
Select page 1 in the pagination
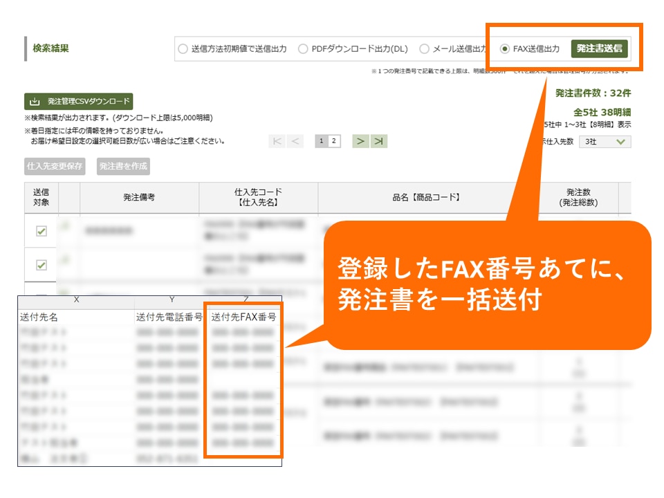point(322,142)
